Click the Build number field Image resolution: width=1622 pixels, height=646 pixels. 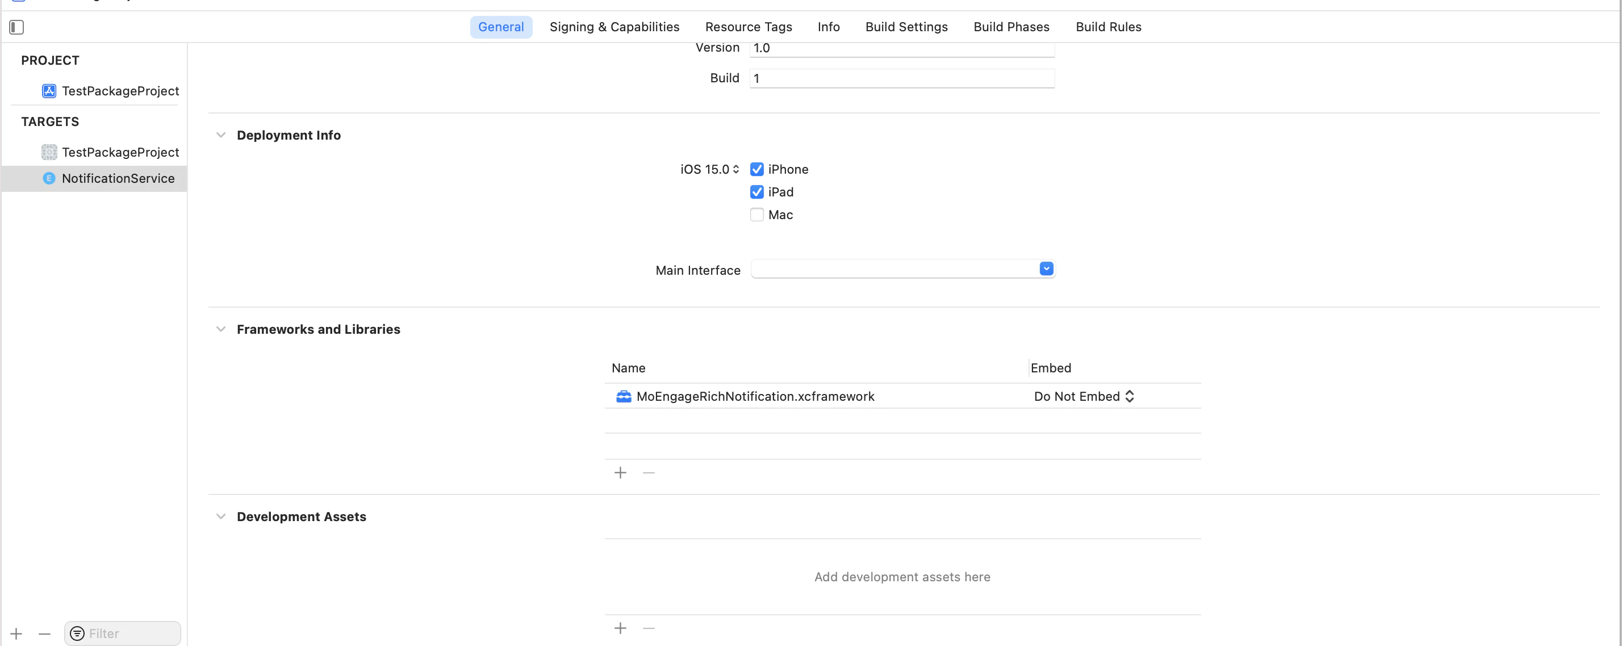click(901, 78)
